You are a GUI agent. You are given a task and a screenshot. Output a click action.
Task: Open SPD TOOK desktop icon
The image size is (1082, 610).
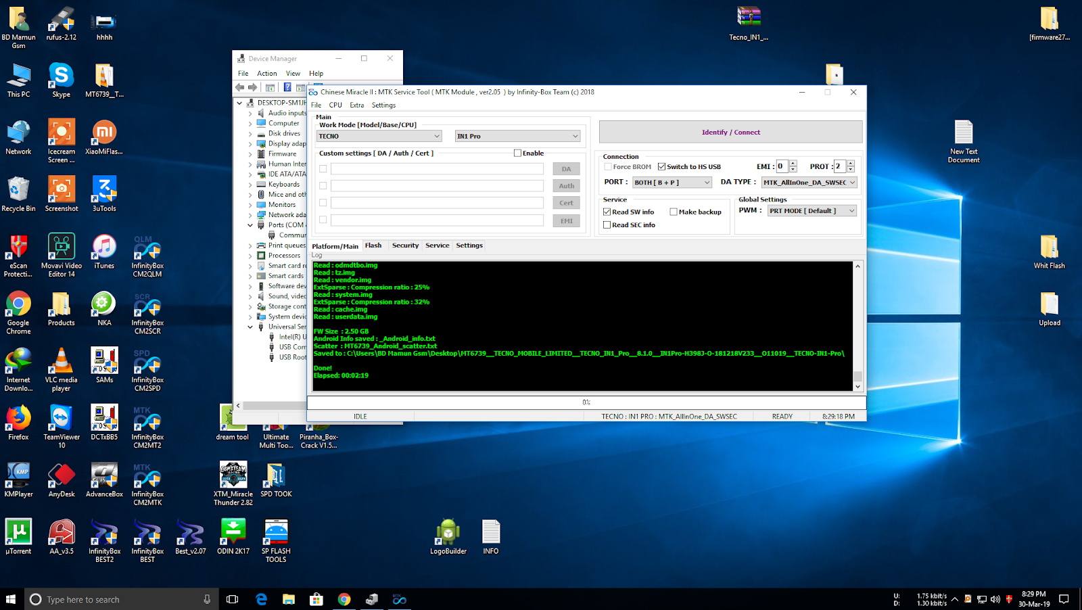[x=276, y=480]
